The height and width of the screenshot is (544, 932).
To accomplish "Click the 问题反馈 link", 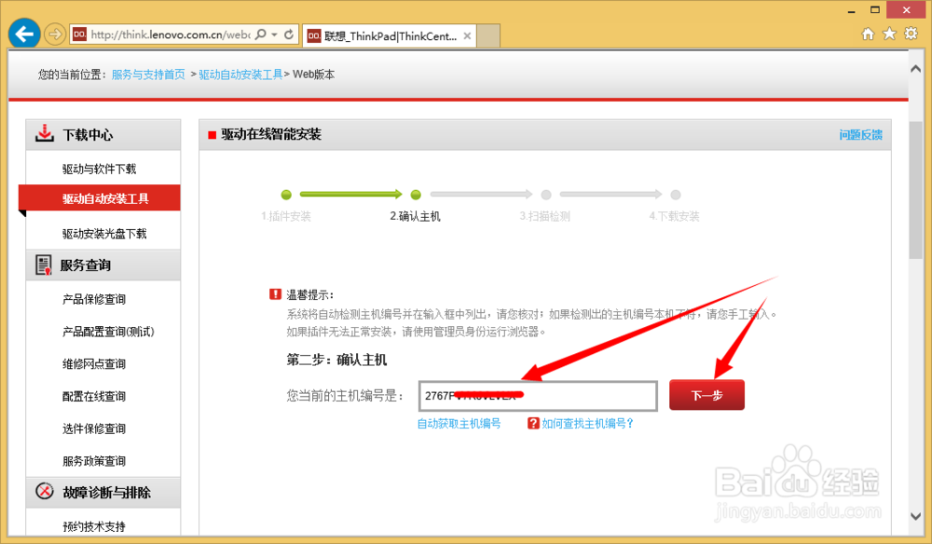I will pos(860,135).
